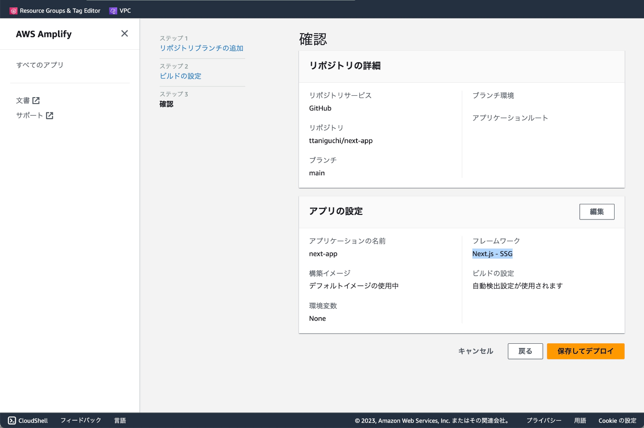
Task: Select the current step 確認
Action: point(167,104)
